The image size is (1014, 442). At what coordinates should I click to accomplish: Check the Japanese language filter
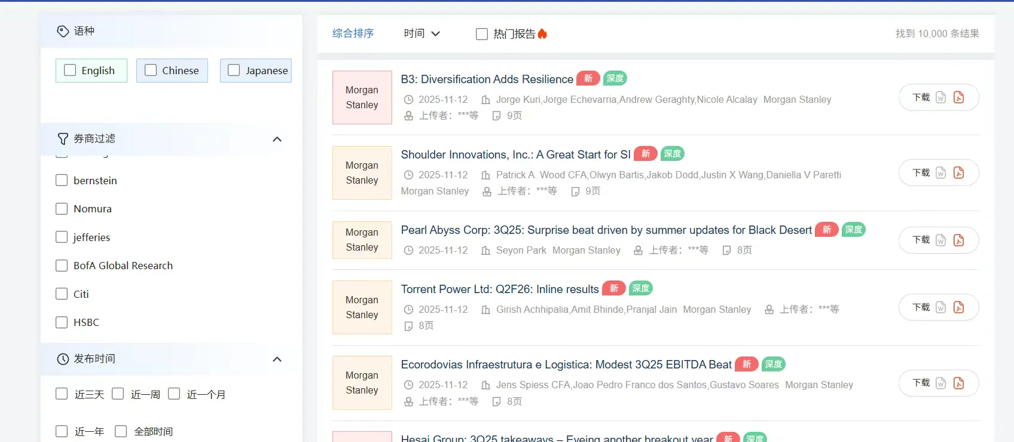tap(234, 70)
